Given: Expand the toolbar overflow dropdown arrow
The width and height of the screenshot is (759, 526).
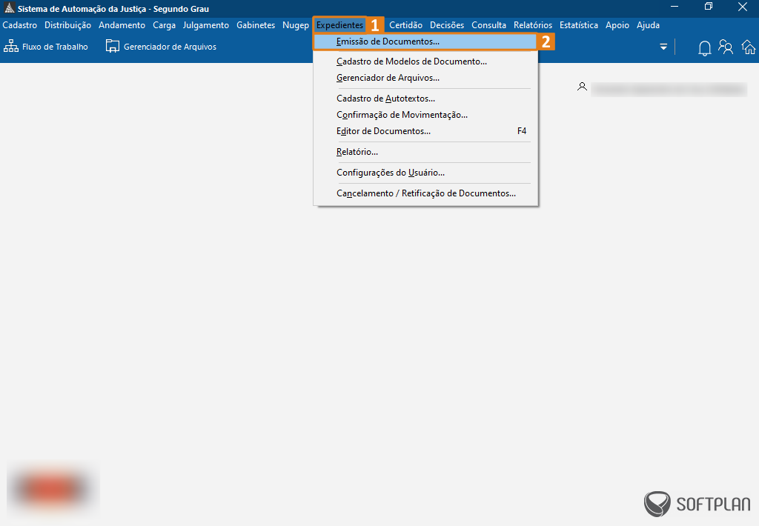Looking at the screenshot, I should 663,47.
